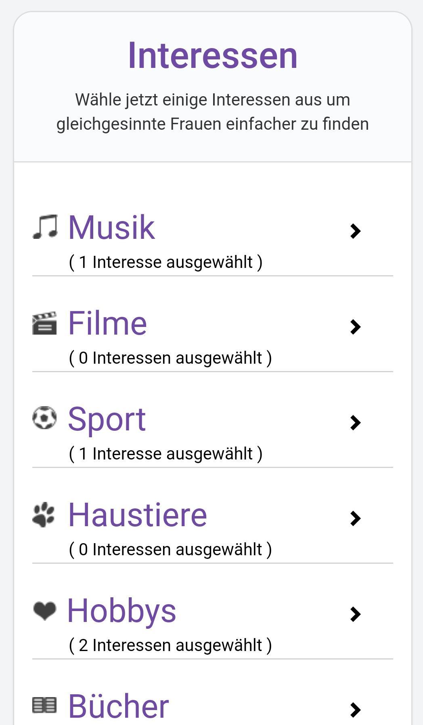Image resolution: width=423 pixels, height=725 pixels.
Task: Open the Filme interests heading
Action: coord(107,323)
